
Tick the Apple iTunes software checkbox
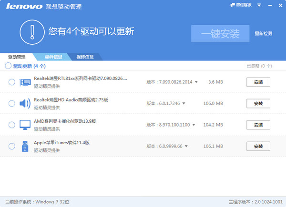click(12, 146)
